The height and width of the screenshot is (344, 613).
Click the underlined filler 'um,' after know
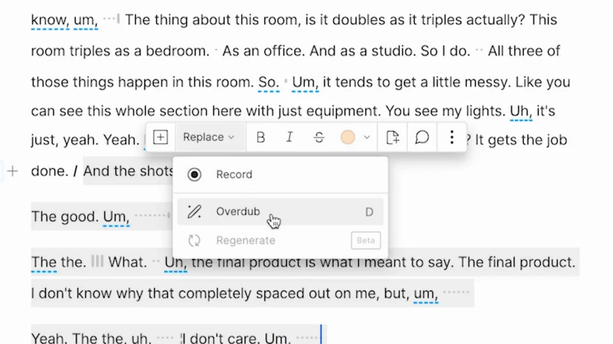click(86, 20)
